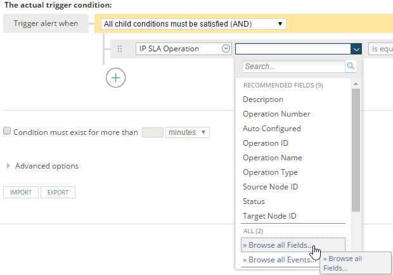Screen dimensions: 393x275
Task: Click the IMPORT button
Action: pyautogui.click(x=21, y=193)
